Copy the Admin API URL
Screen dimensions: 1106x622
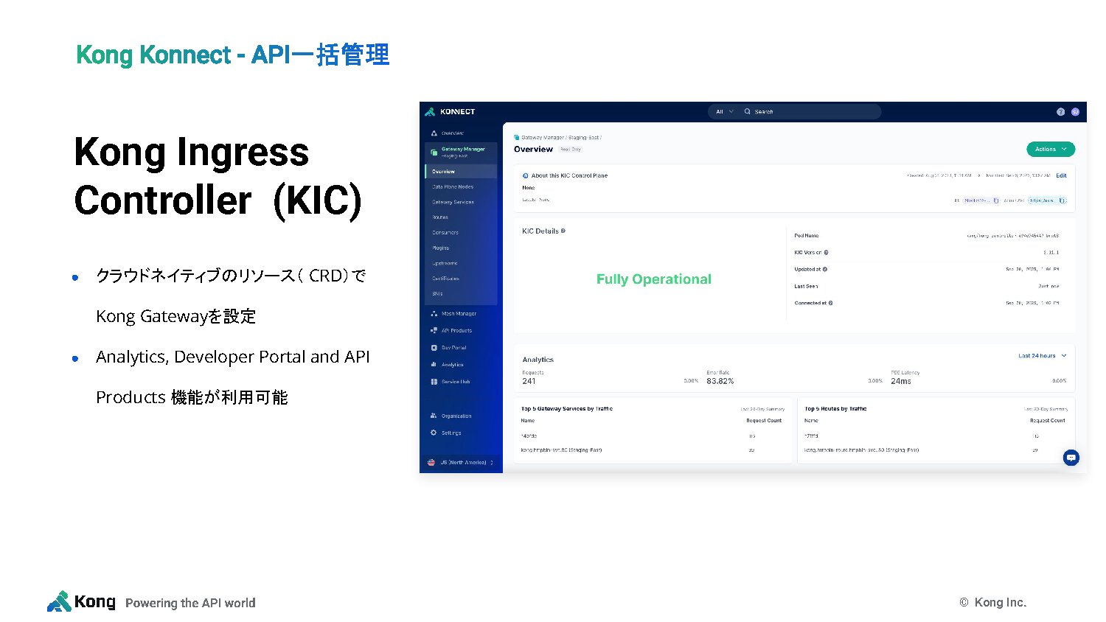[1062, 200]
